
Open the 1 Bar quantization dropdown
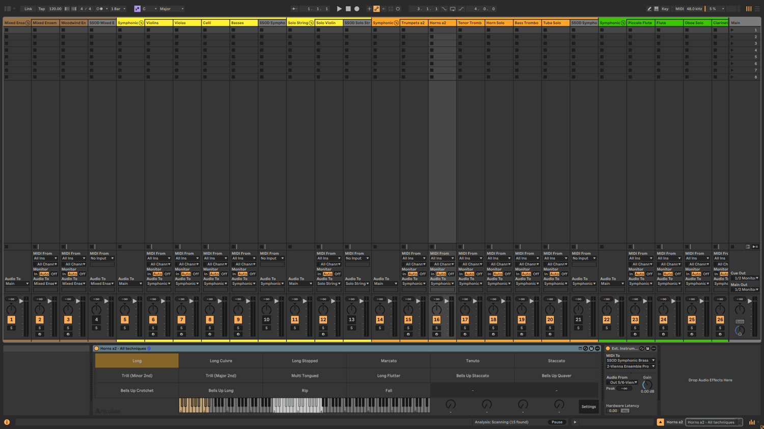118,9
